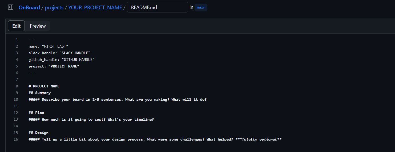The image size is (395, 152).
Task: Click the README.md filename input field
Action: [x=157, y=7]
